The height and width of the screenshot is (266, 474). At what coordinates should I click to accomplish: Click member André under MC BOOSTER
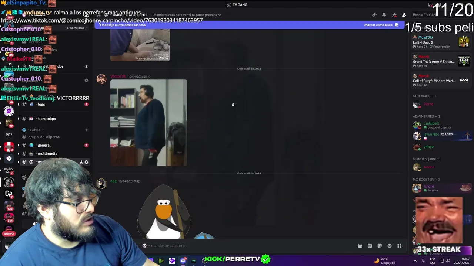pyautogui.click(x=441, y=188)
